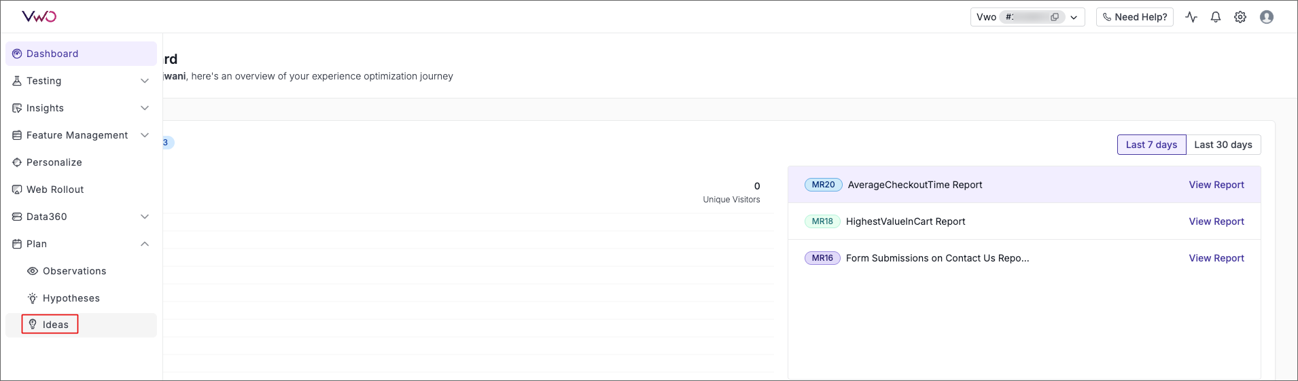The image size is (1298, 381).
Task: Click the Testing label in sidebar
Action: click(x=44, y=81)
